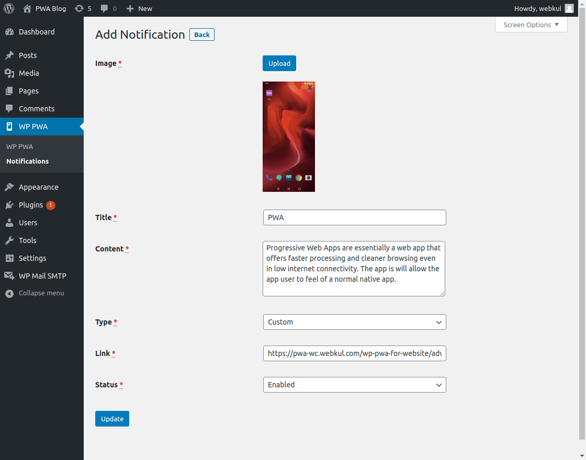Click the Plugins plug icon
This screenshot has width=586, height=460.
coord(9,205)
